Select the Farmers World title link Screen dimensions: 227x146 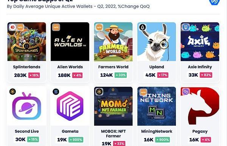tap(113, 67)
